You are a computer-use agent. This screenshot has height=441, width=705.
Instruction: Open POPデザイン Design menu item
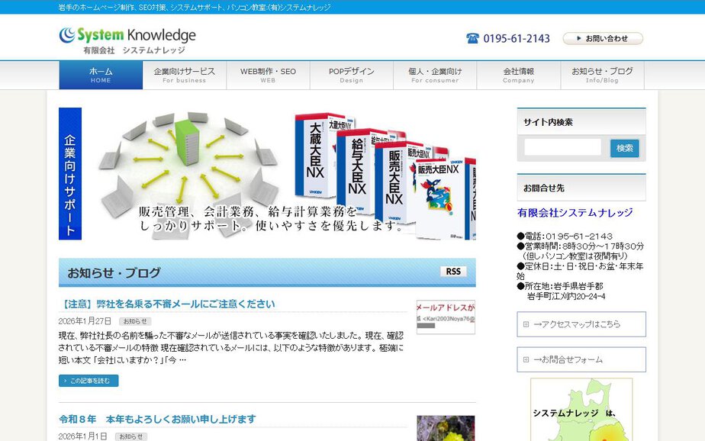point(352,75)
